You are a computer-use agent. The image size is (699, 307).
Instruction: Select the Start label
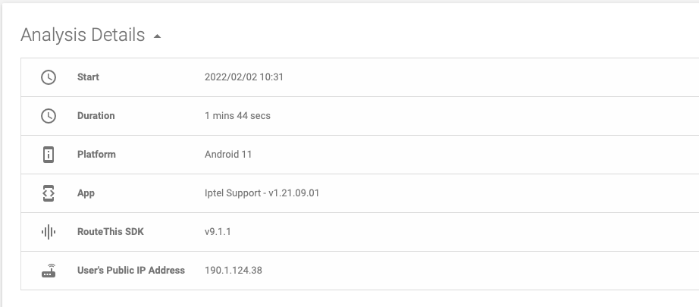tap(88, 77)
